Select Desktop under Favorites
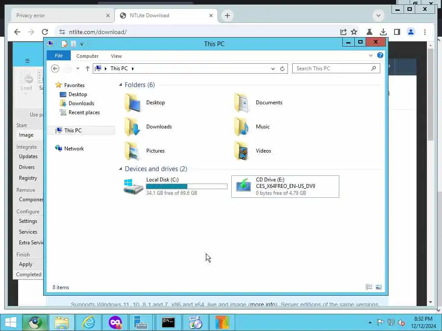Viewport: 442px width, 331px height. pyautogui.click(x=73, y=94)
